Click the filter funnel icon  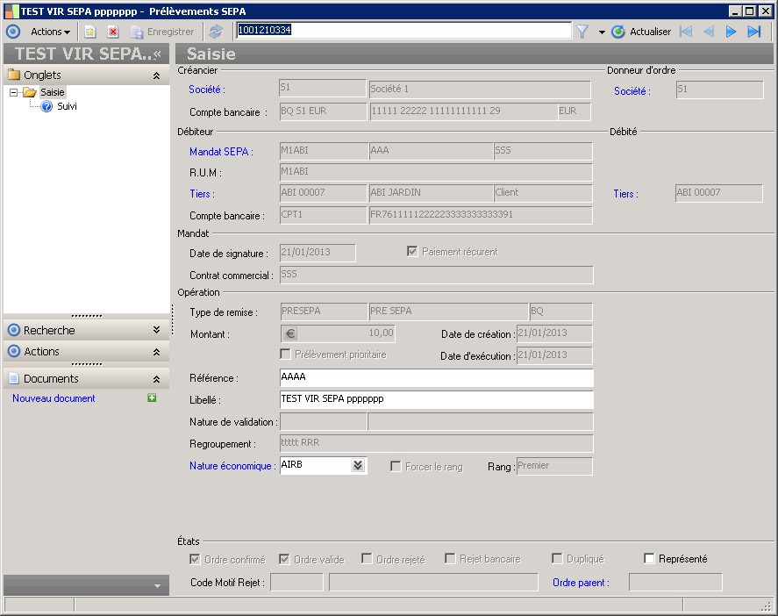tap(582, 32)
